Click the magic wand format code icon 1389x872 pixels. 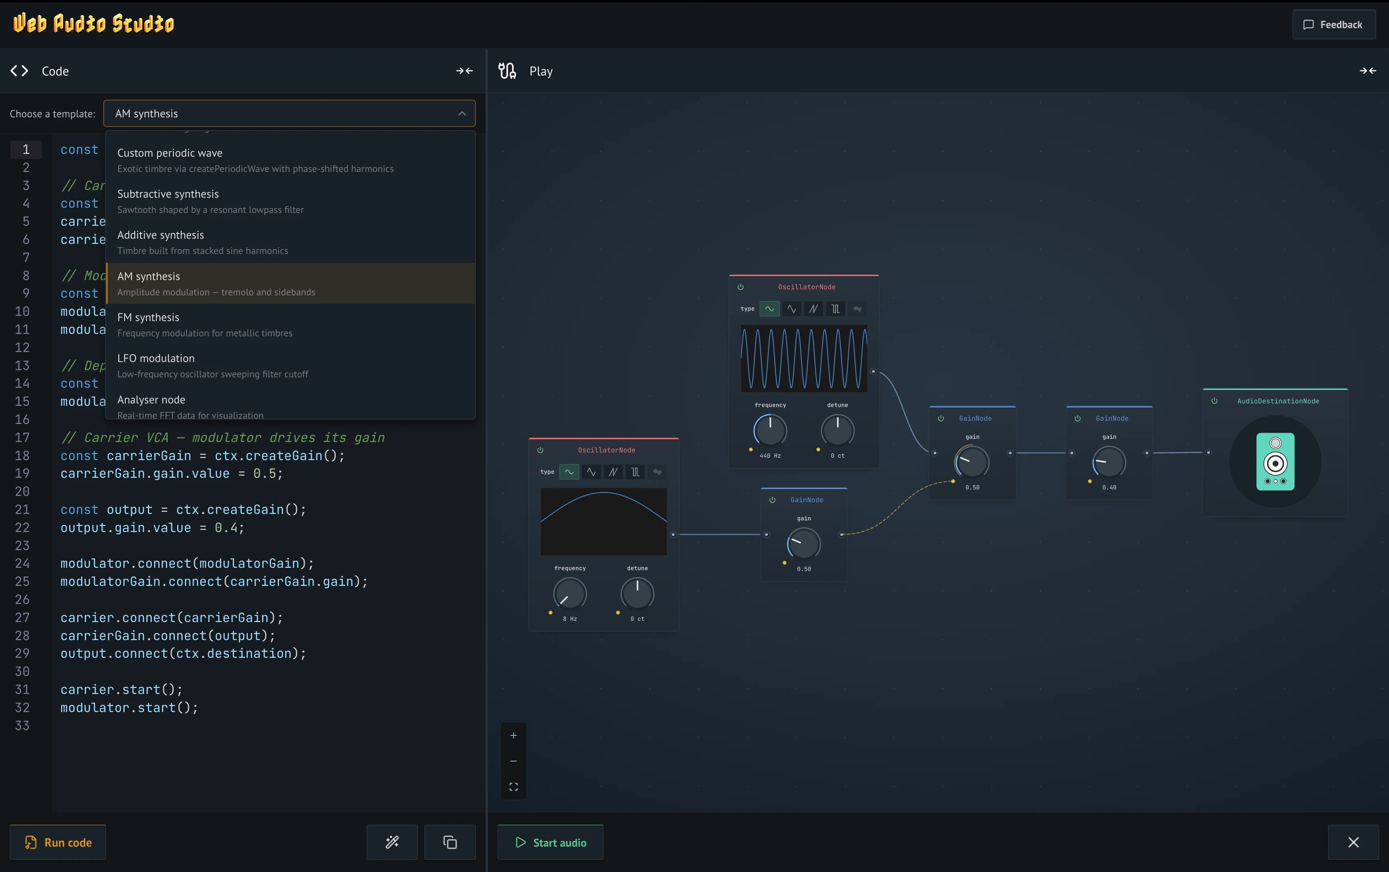pyautogui.click(x=392, y=842)
